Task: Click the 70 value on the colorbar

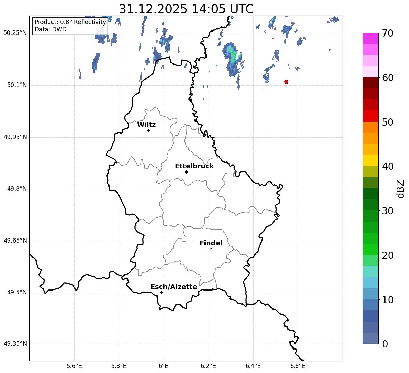Action: [x=388, y=33]
